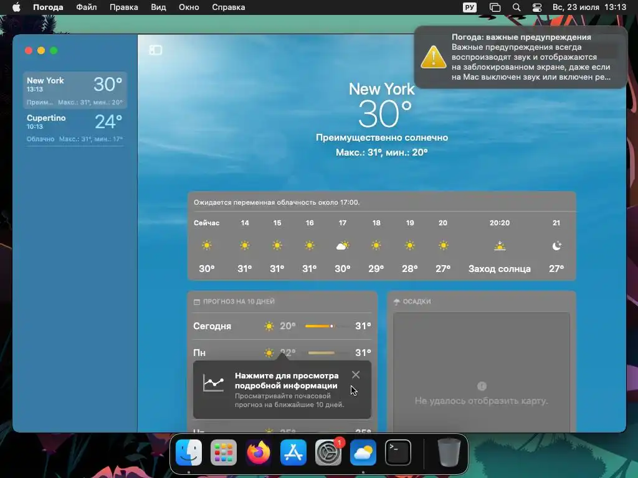Viewport: 638px width, 478px height.
Task: Open the Файл menu
Action: [x=86, y=7]
